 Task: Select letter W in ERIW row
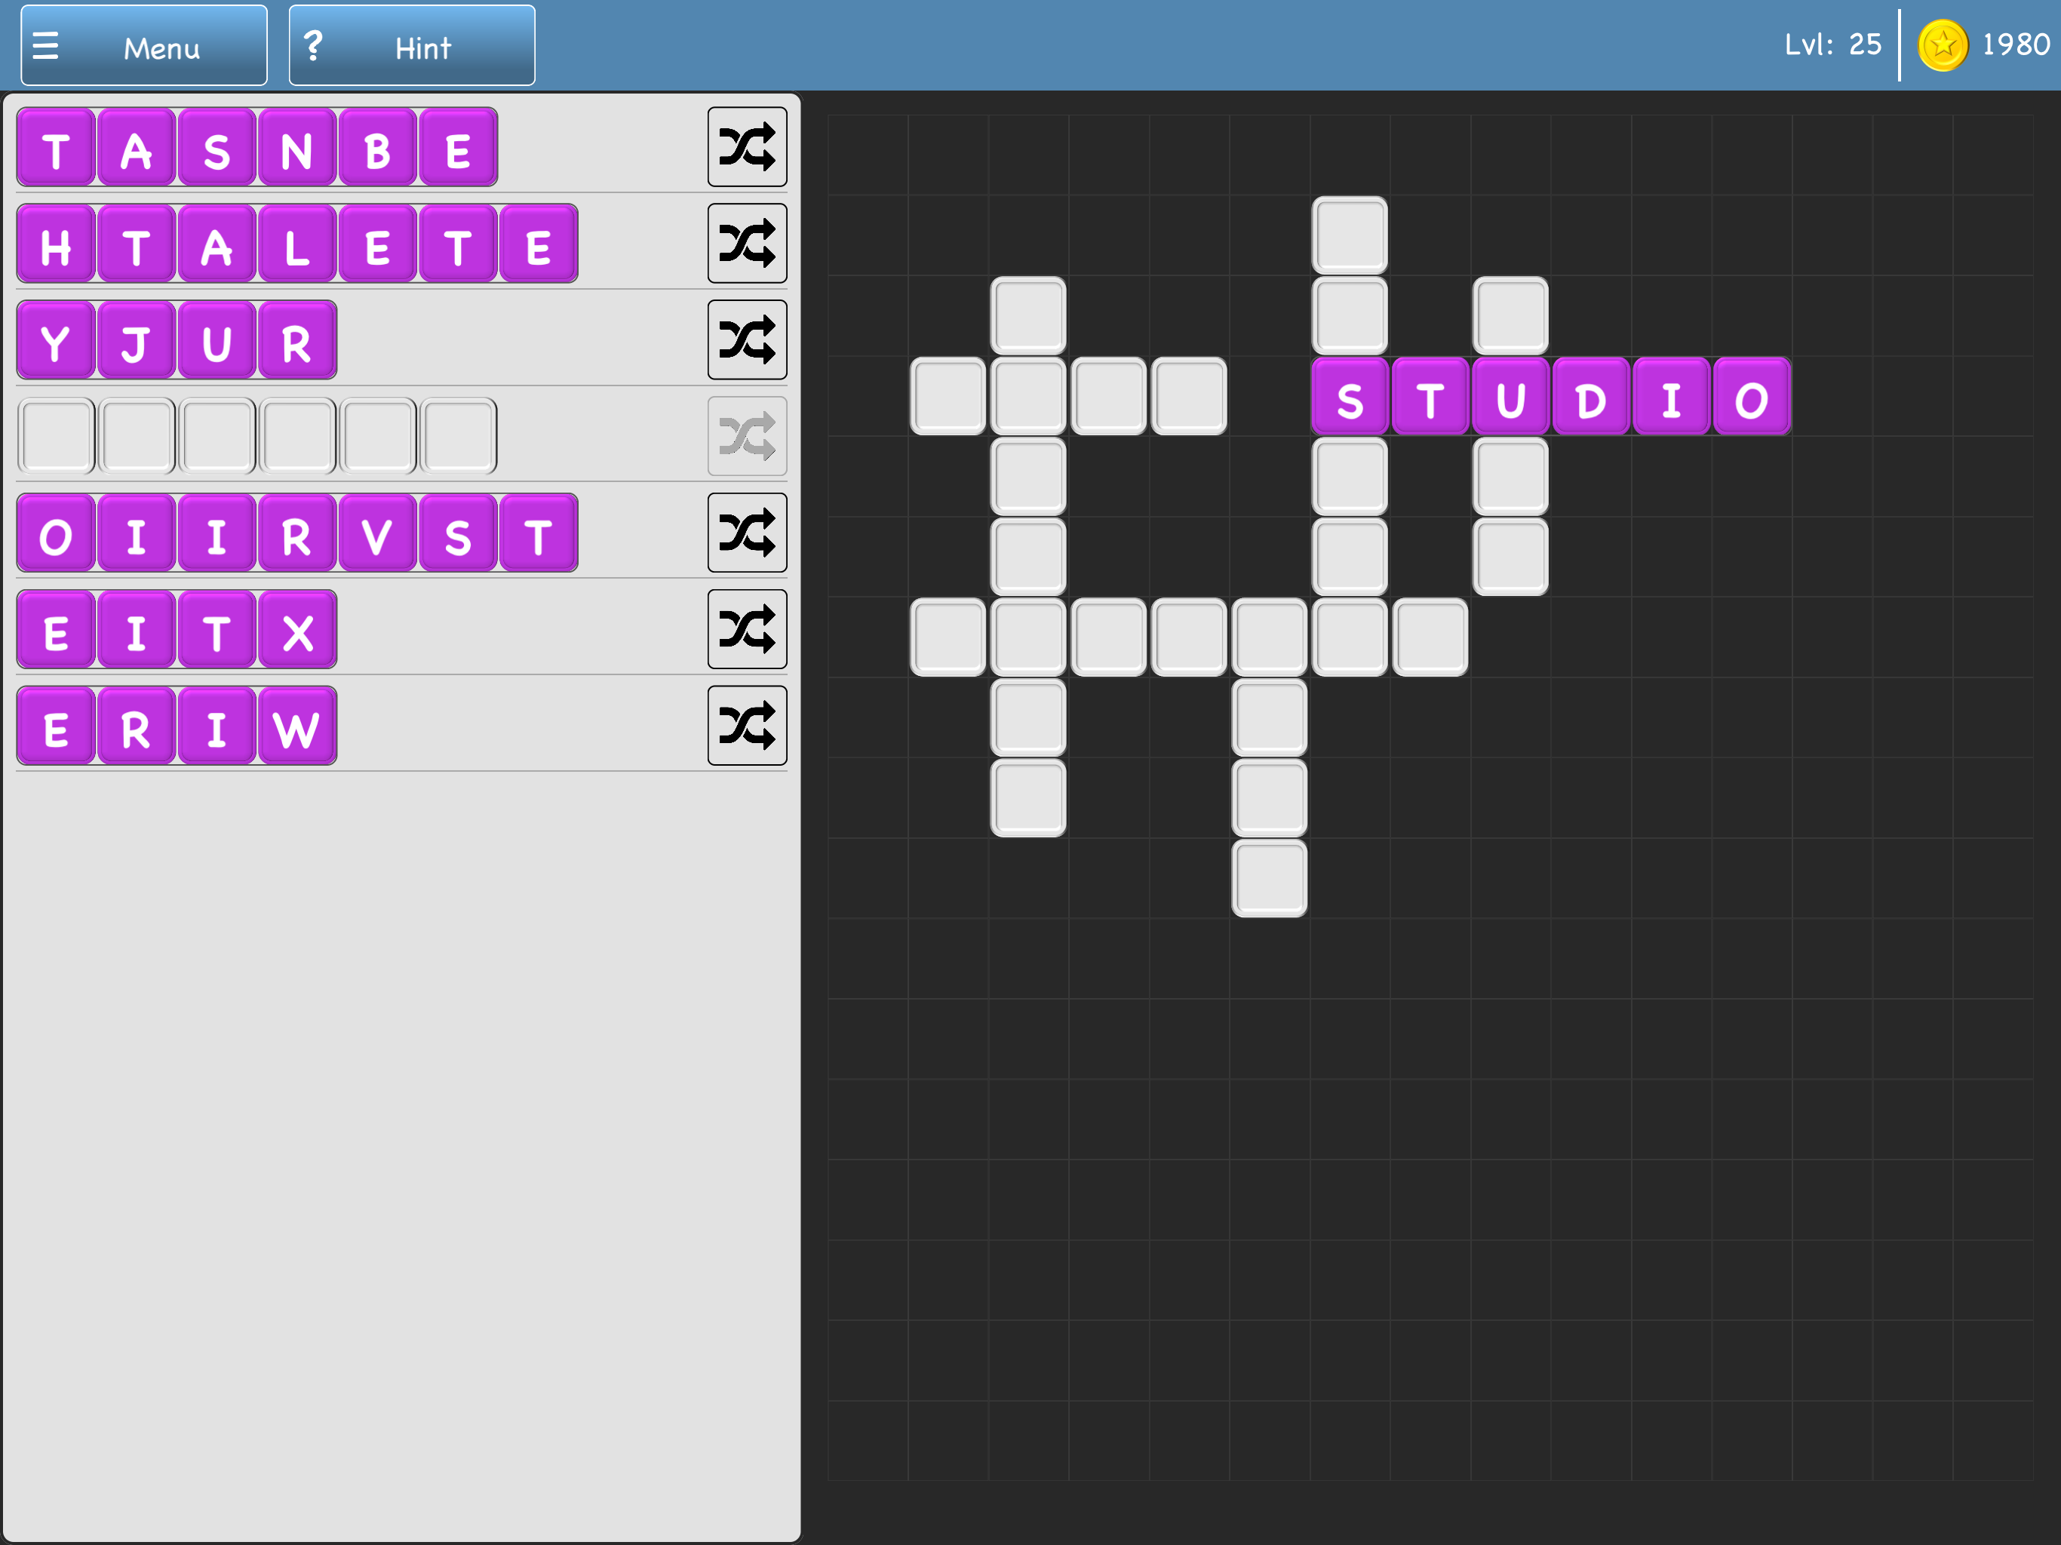[x=297, y=726]
